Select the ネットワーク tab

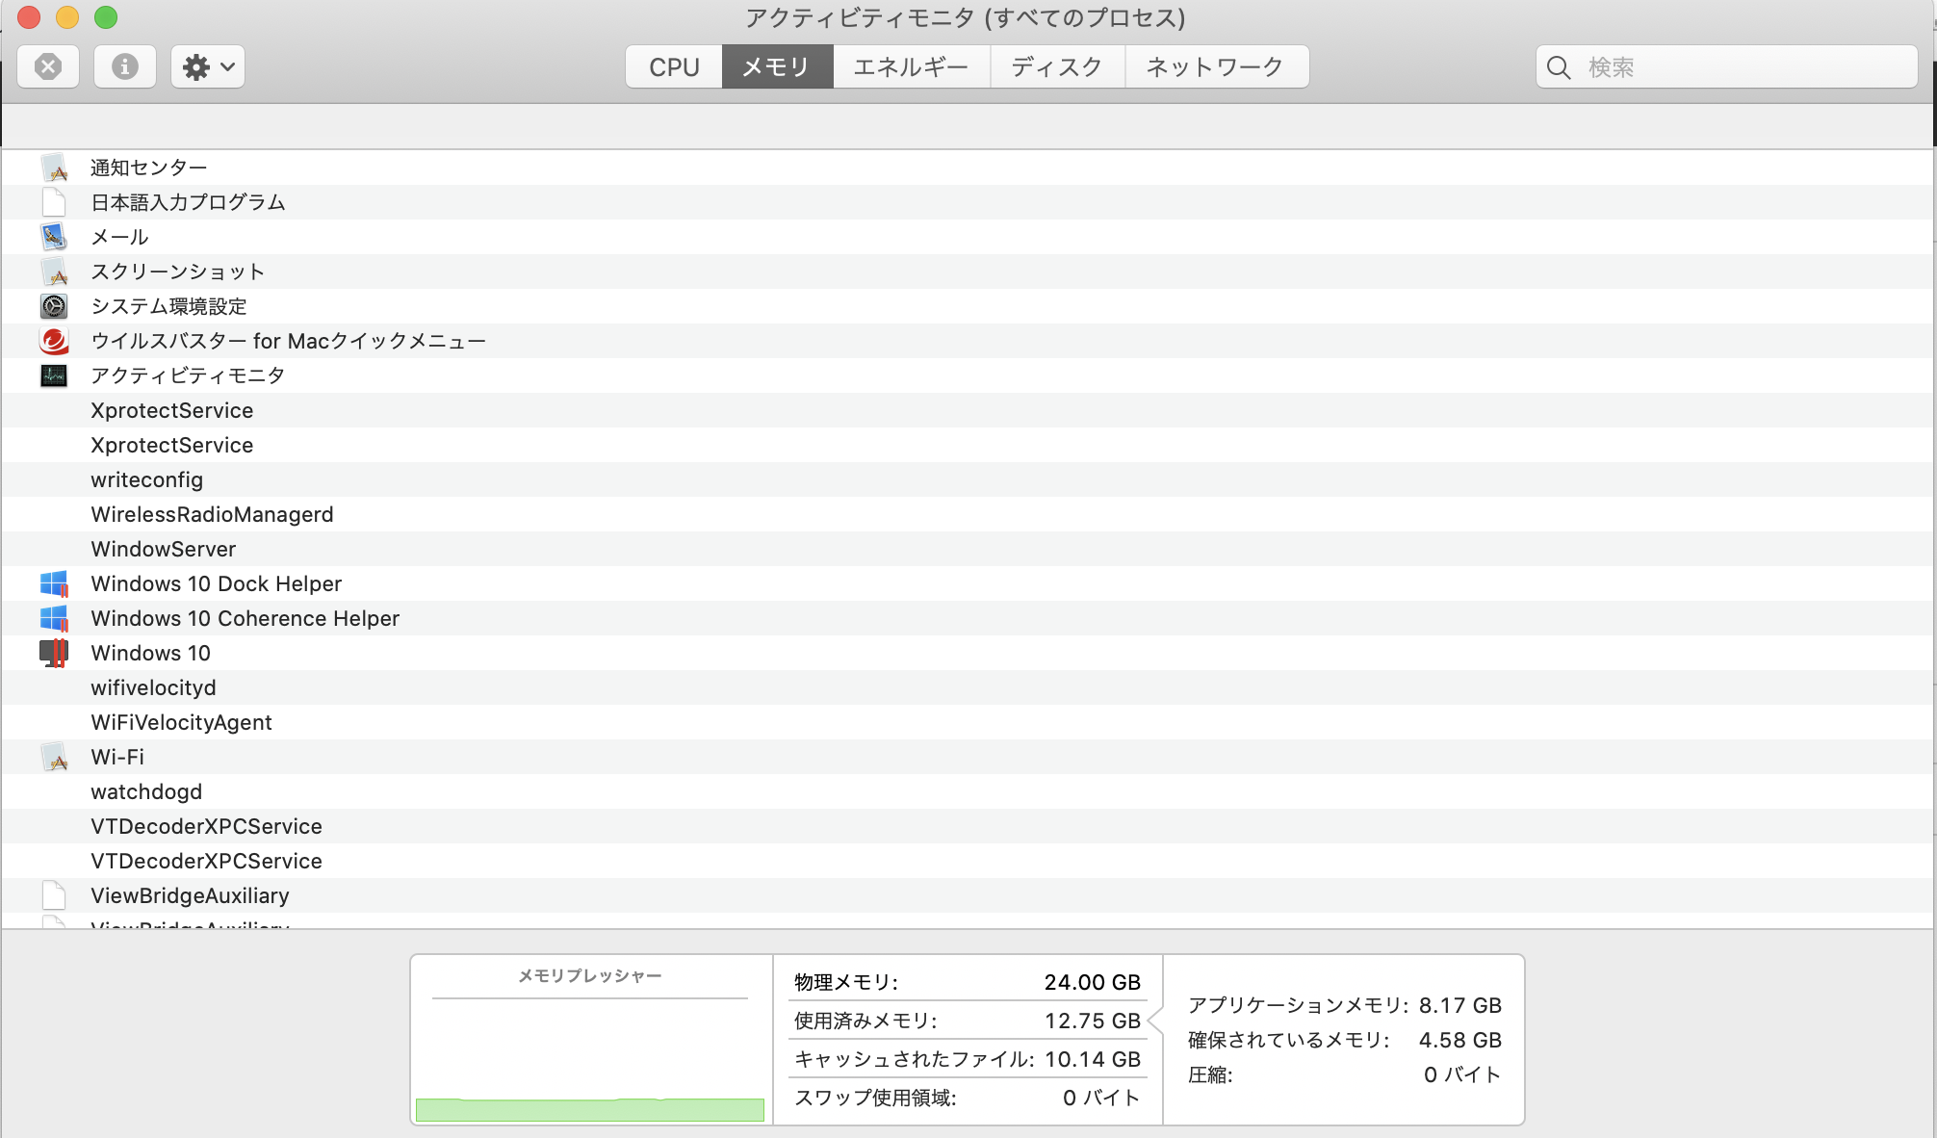tap(1215, 66)
